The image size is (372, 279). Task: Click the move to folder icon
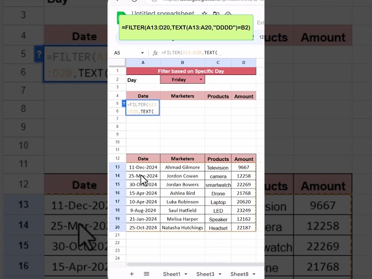pyautogui.click(x=216, y=14)
